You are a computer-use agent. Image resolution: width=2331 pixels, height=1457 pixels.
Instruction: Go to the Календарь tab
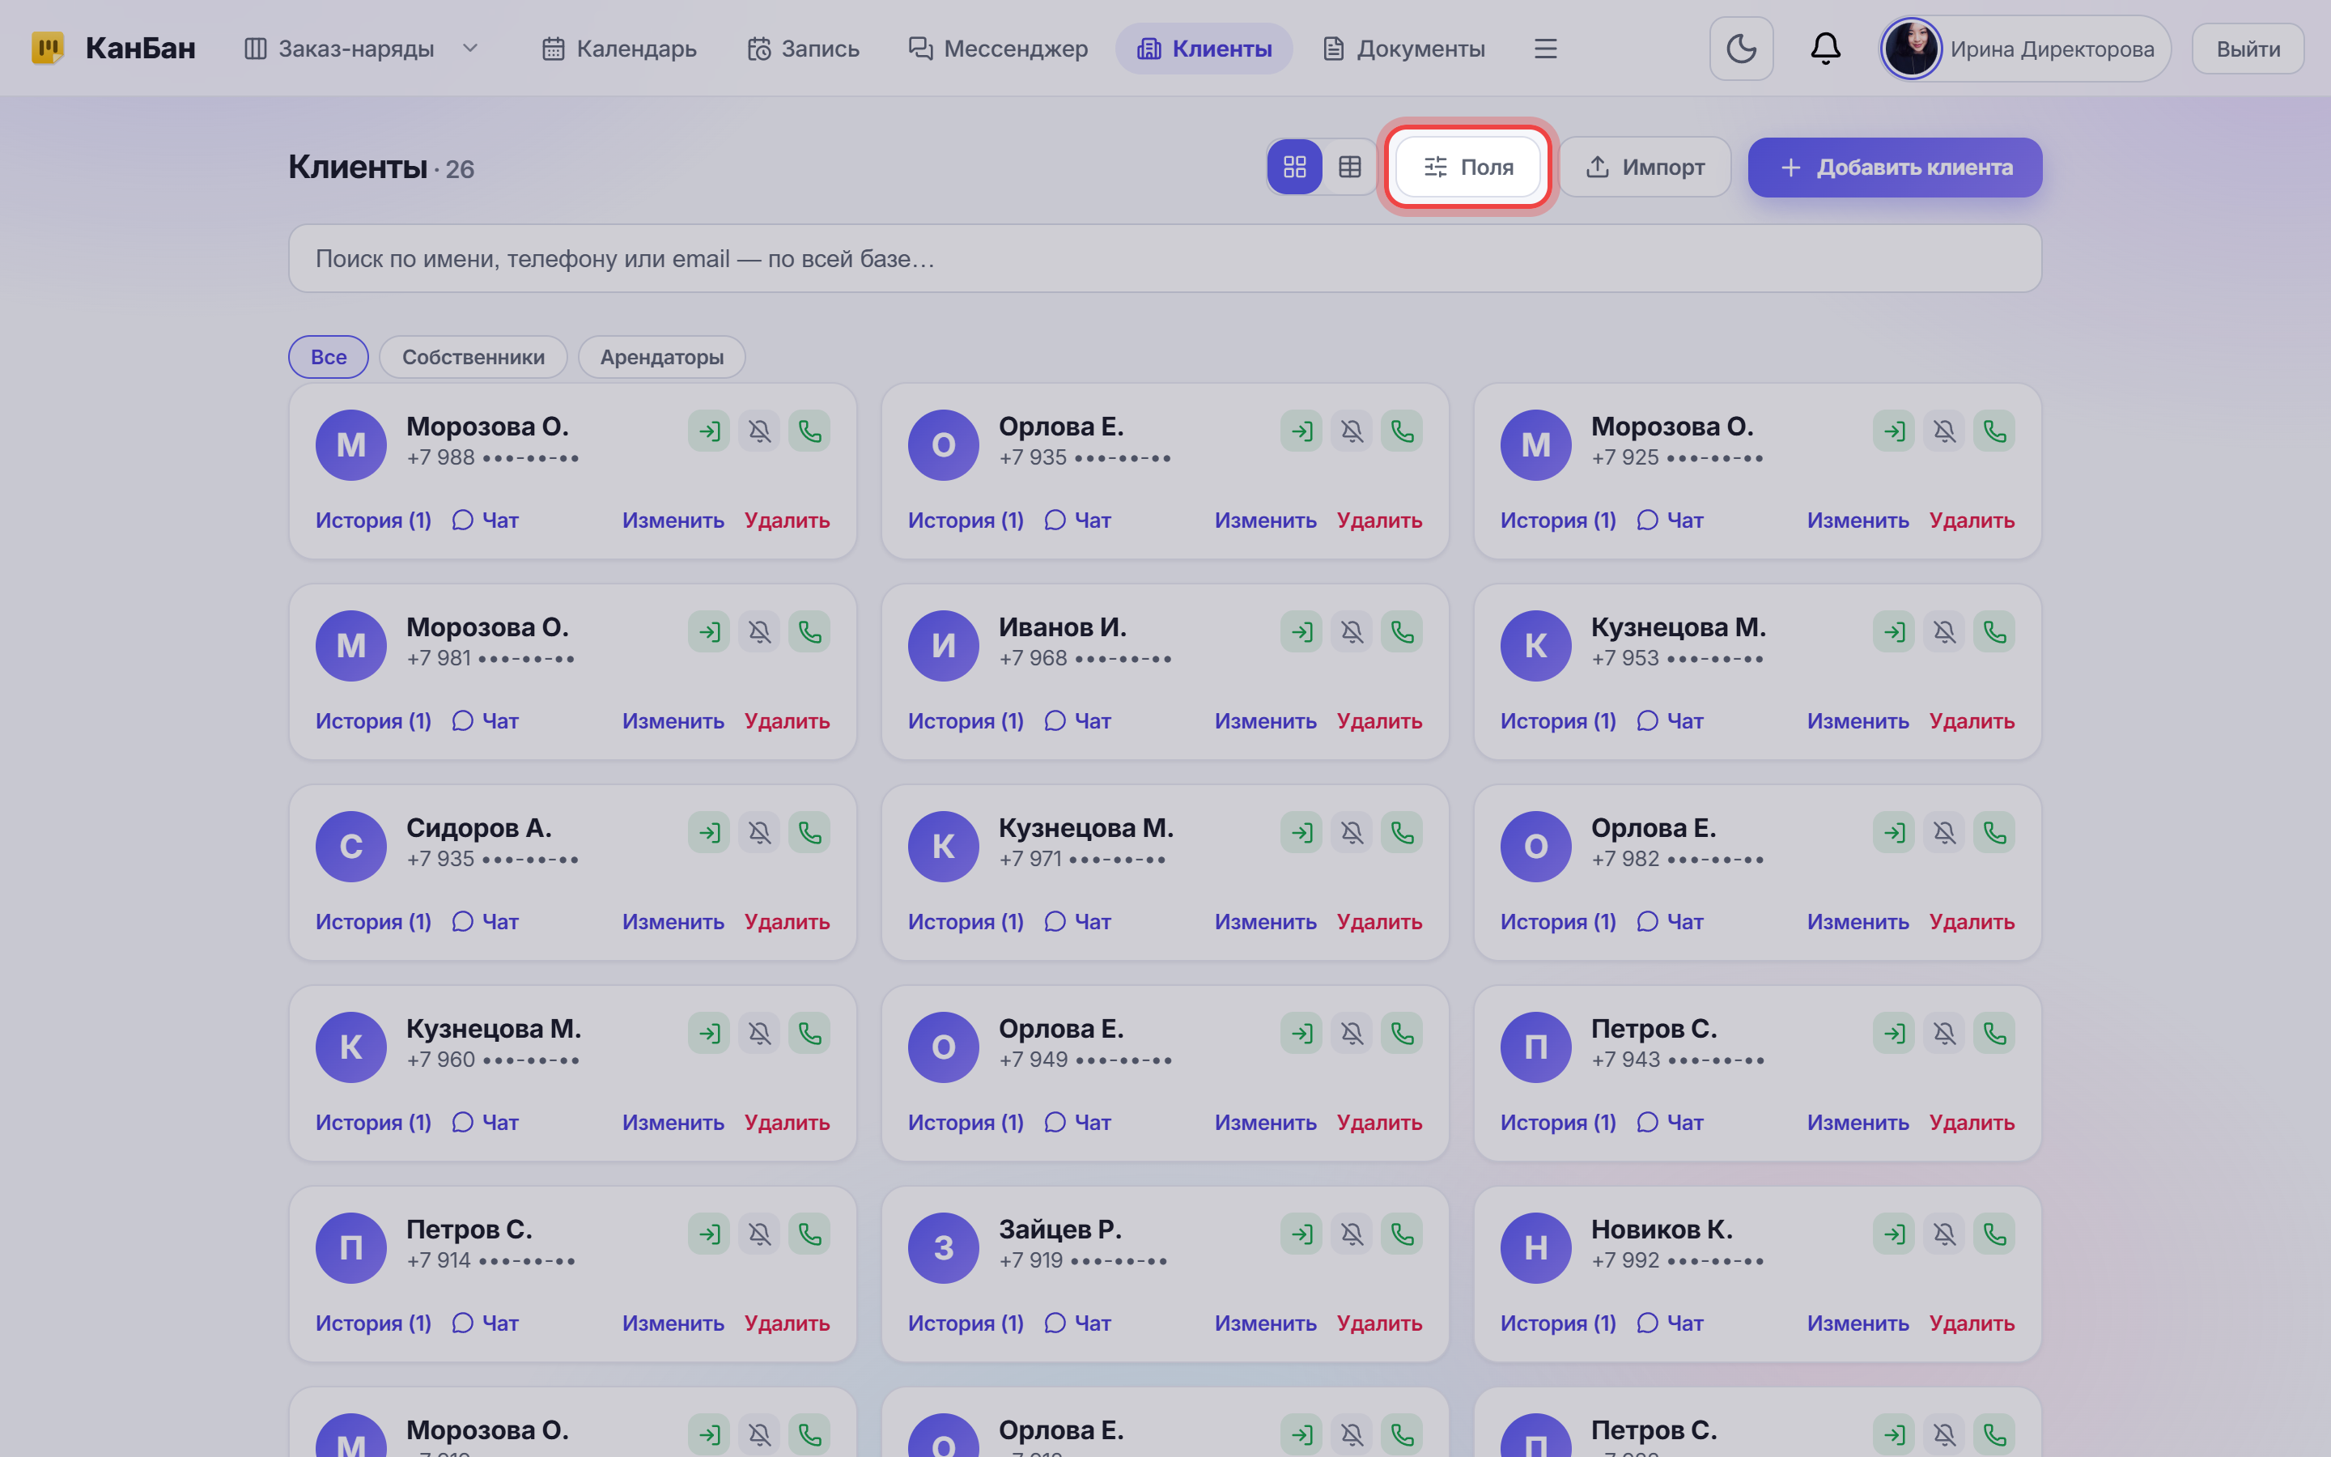coord(618,49)
